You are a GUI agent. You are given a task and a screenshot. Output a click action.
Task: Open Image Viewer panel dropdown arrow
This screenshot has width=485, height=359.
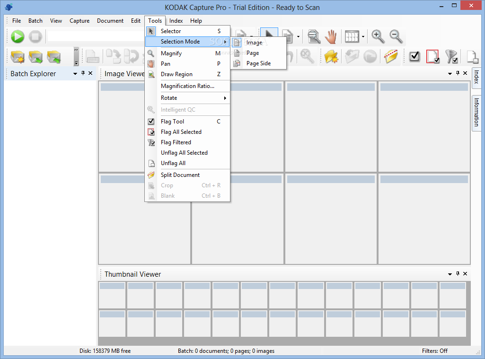(450, 74)
